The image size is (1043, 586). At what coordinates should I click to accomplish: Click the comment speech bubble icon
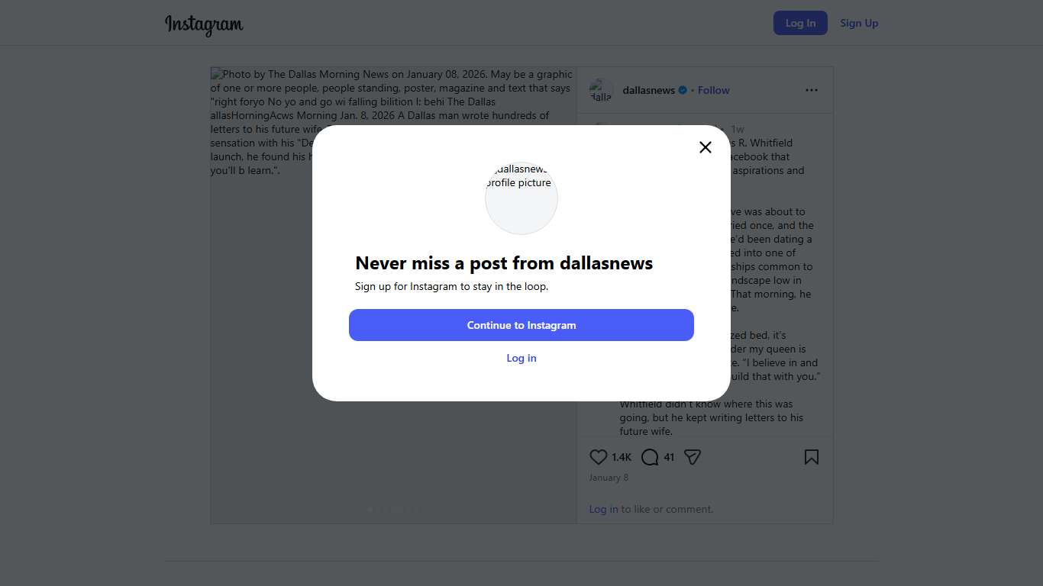click(x=650, y=457)
